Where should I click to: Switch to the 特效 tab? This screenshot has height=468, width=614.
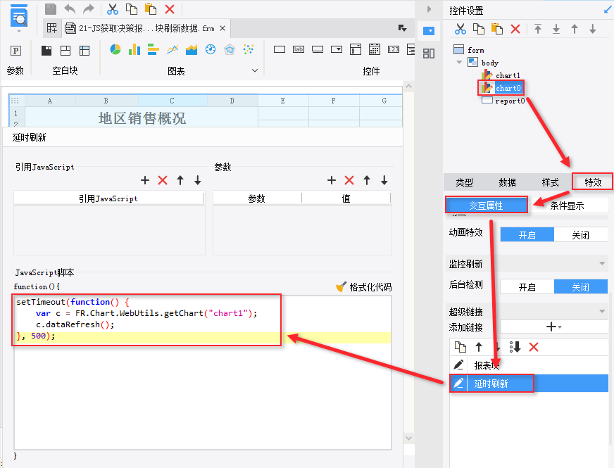click(x=593, y=182)
